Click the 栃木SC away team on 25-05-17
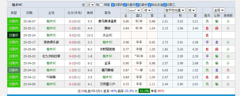 pos(107,42)
